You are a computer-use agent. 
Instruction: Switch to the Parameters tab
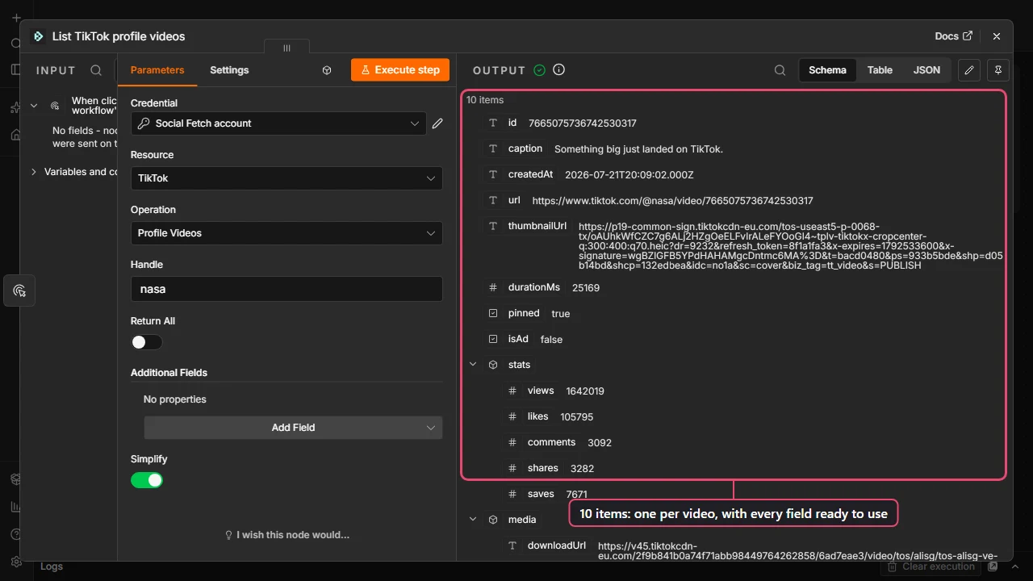click(x=157, y=70)
